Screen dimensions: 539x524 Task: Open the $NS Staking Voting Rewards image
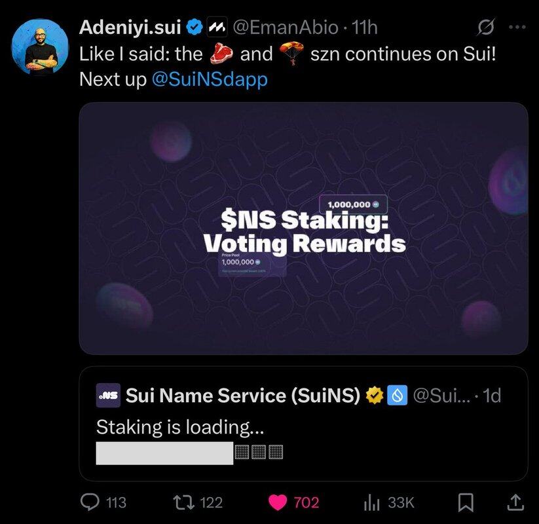tap(303, 229)
